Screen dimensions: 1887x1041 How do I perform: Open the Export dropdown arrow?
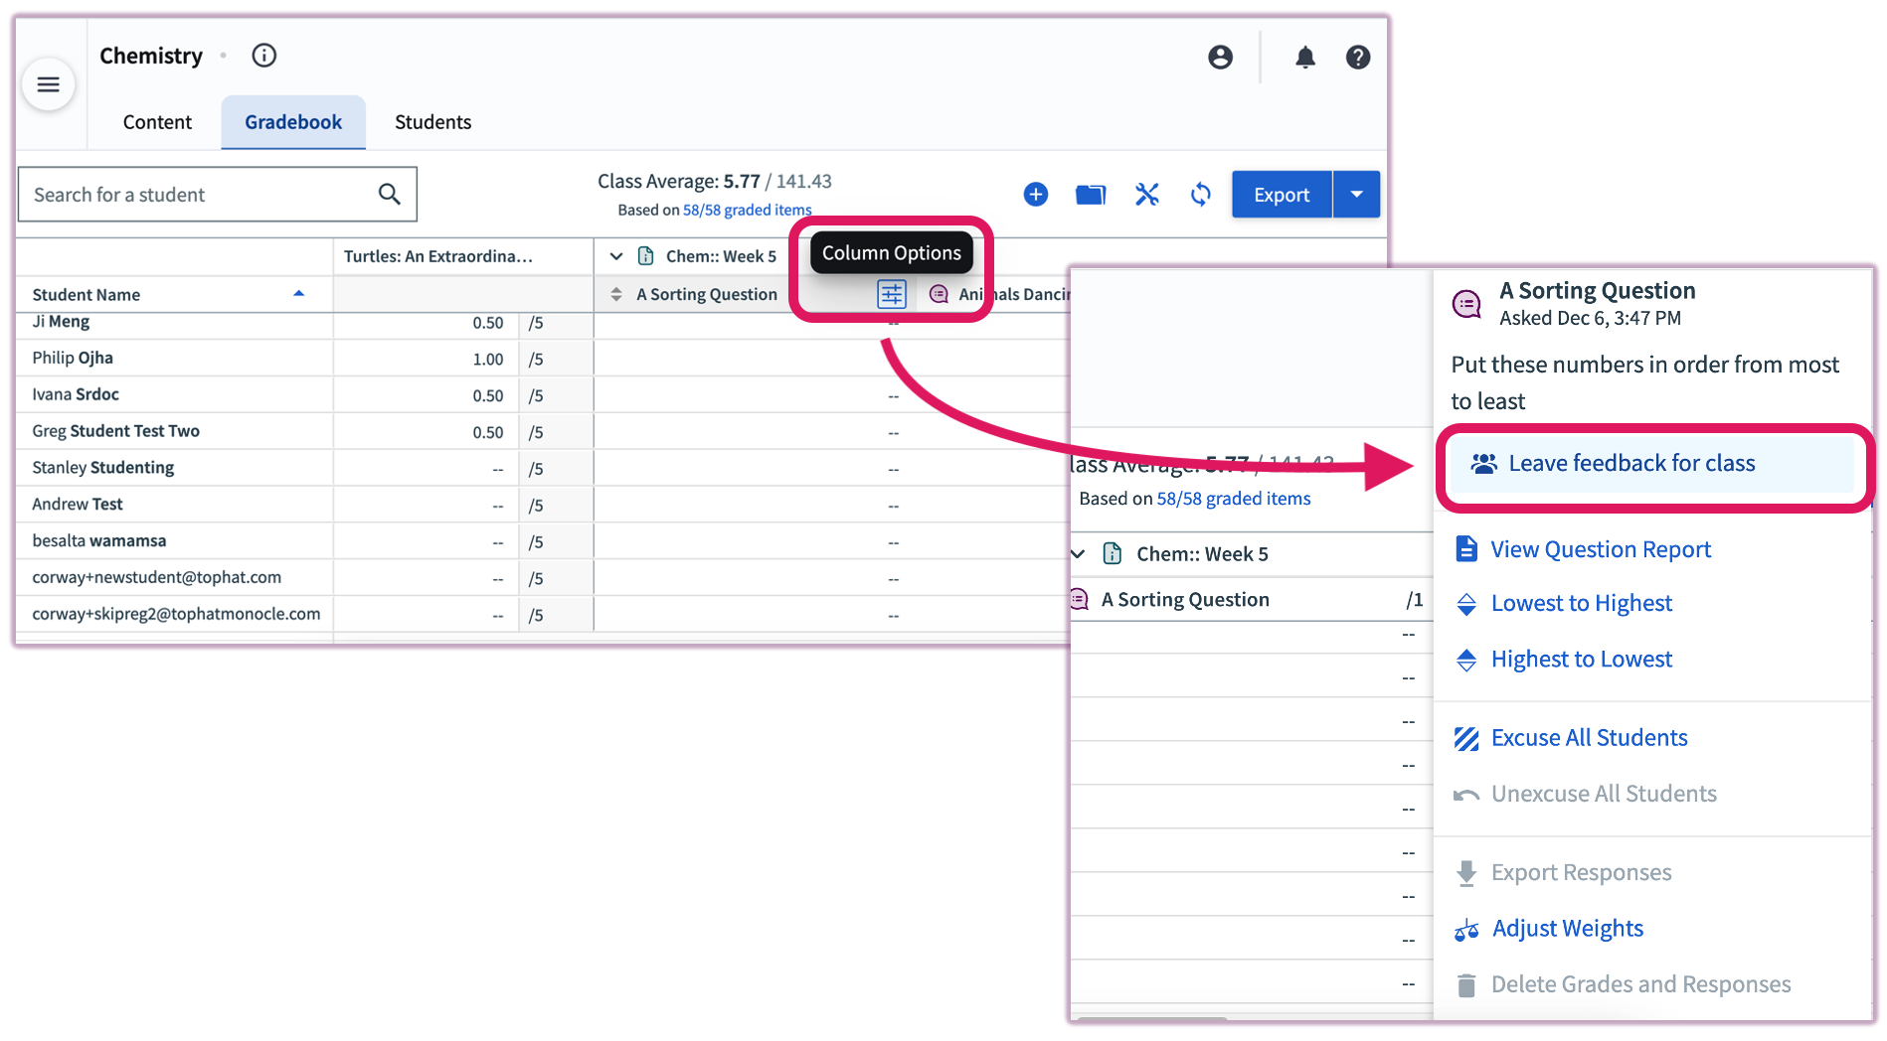[x=1356, y=194]
